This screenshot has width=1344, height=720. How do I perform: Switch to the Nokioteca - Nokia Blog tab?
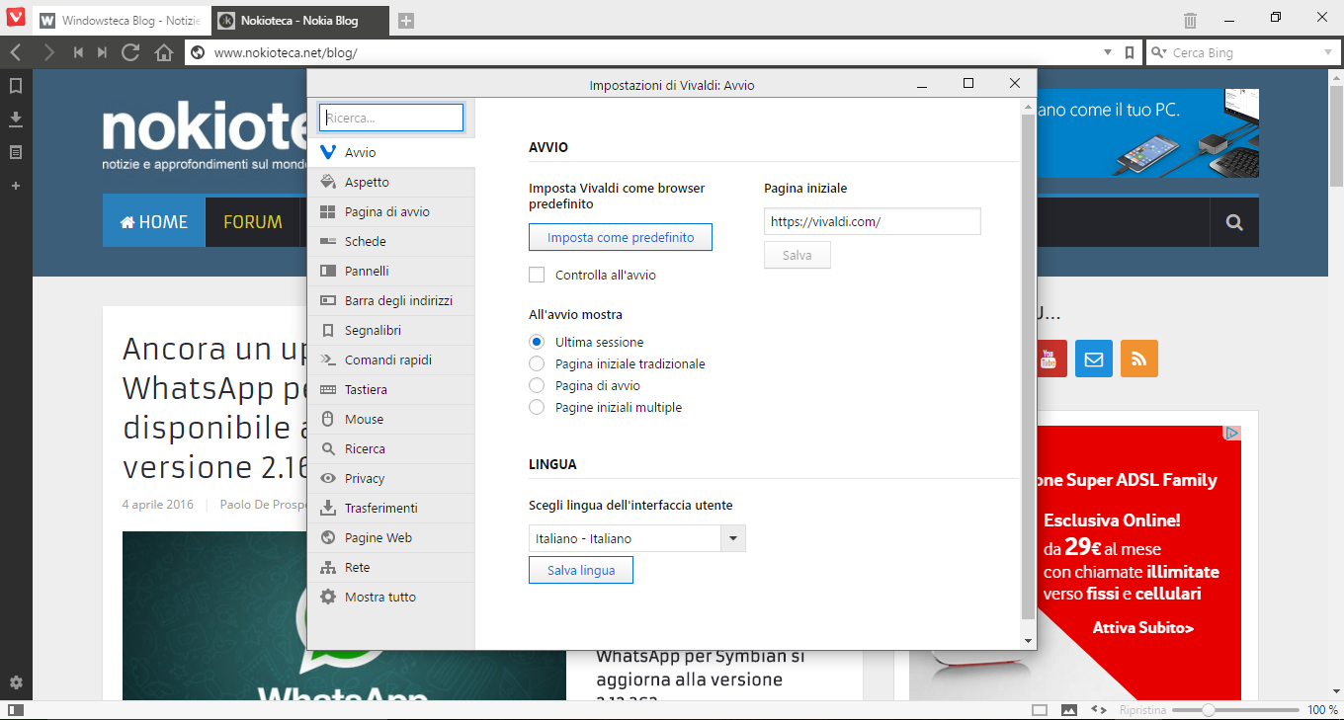[299, 21]
